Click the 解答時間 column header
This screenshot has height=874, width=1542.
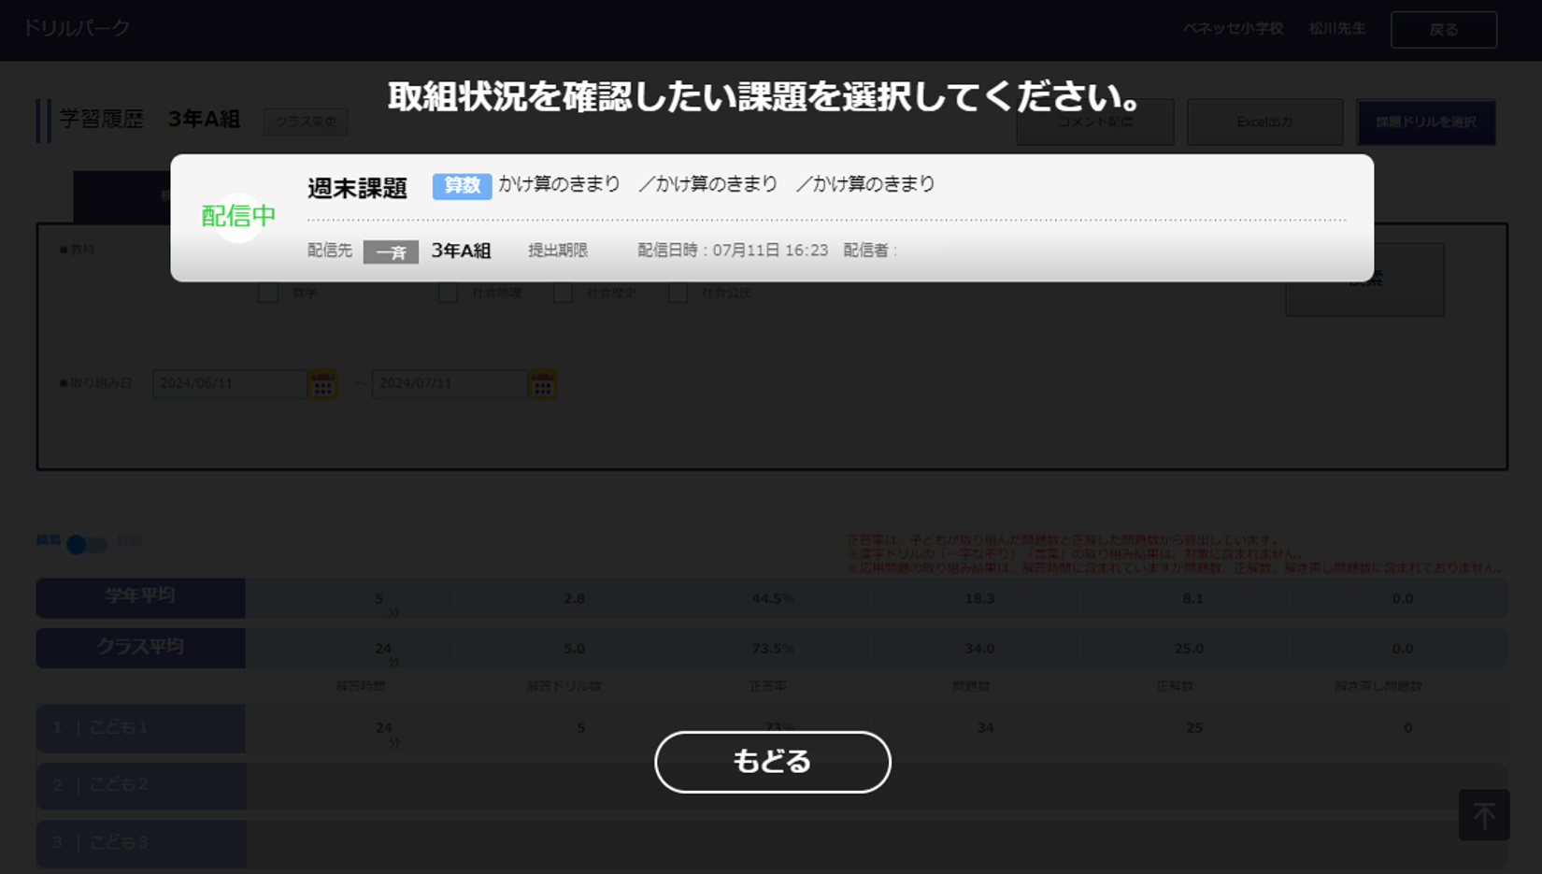[x=361, y=686]
